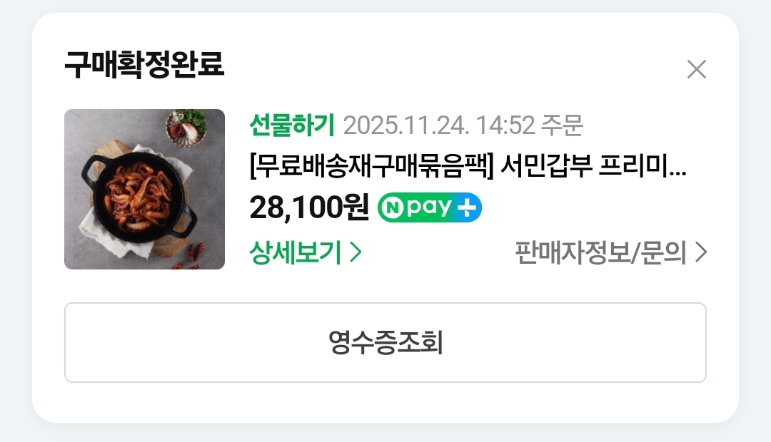Viewport: 771px width, 442px height.
Task: Click the white plus symbol on Npay badge
Action: point(466,207)
